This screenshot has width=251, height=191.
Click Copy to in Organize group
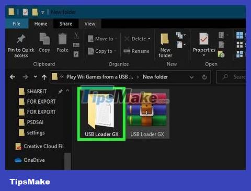(x=102, y=51)
